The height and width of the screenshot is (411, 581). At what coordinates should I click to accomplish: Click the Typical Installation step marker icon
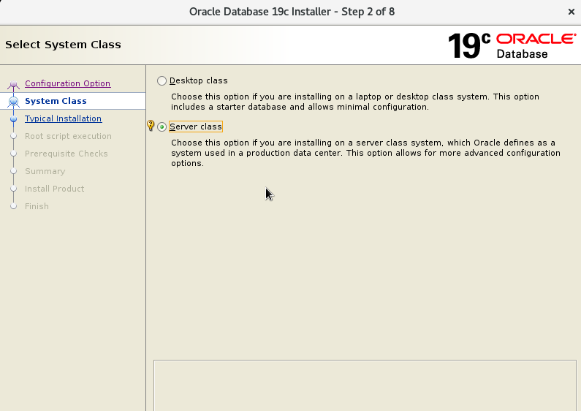(x=13, y=119)
